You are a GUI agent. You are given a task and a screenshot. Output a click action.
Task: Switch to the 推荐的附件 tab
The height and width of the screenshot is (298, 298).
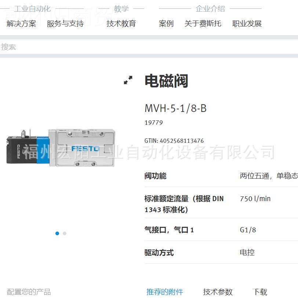click(x=165, y=292)
